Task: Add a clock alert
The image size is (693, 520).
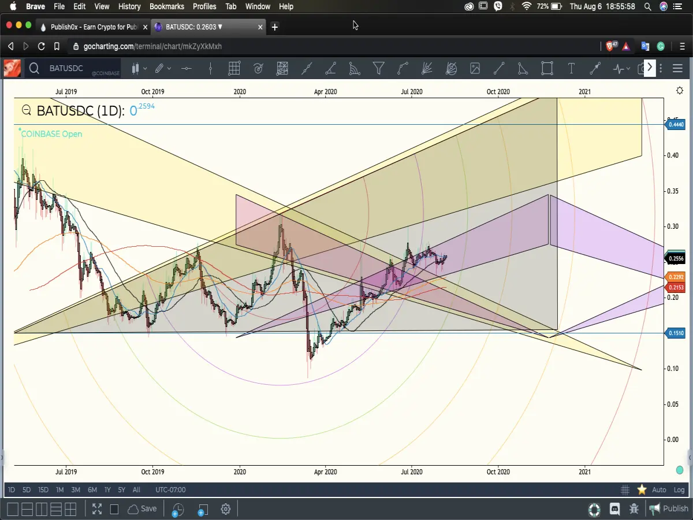Action: click(177, 510)
